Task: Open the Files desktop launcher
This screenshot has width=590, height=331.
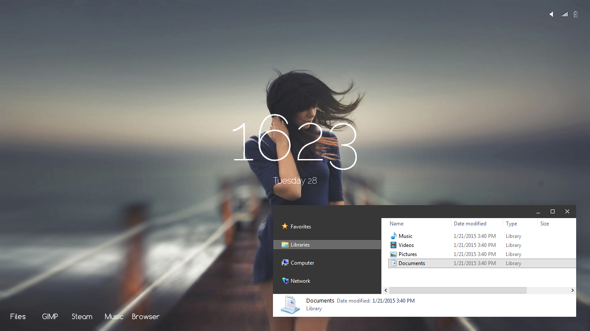Action: click(18, 316)
